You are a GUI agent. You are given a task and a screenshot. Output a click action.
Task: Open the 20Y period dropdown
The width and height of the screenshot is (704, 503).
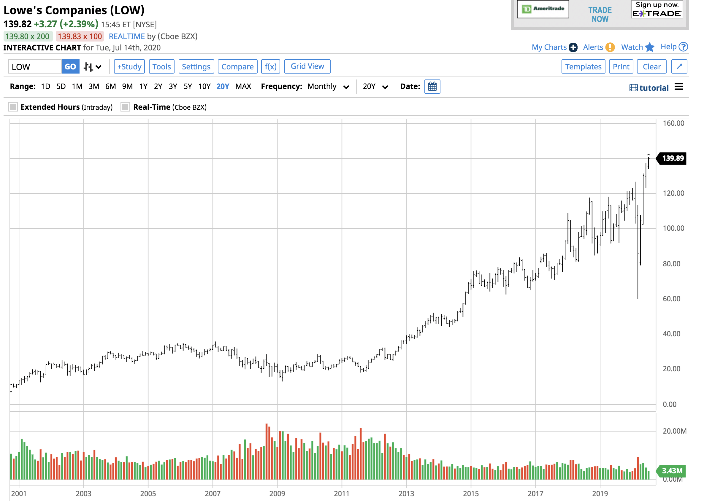[375, 87]
